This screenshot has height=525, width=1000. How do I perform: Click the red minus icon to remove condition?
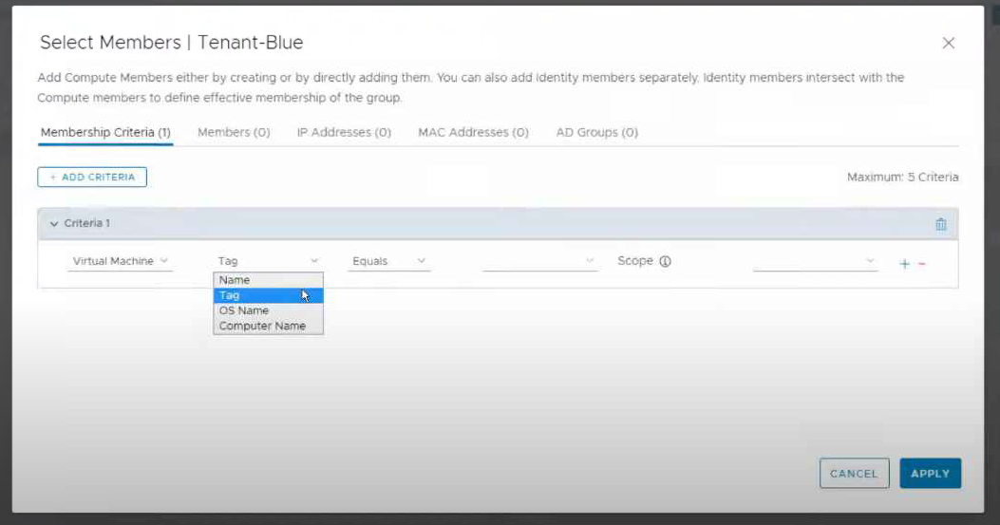(921, 264)
